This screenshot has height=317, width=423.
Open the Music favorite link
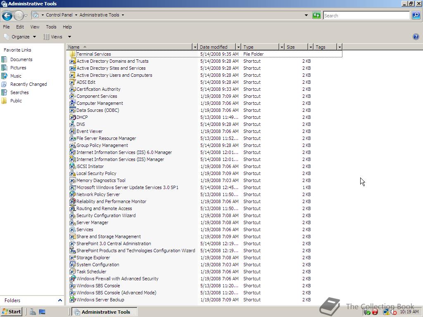[16, 76]
